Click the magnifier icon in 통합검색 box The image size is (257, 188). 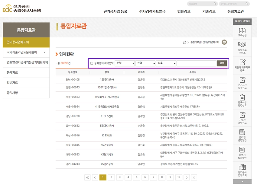pyautogui.click(x=215, y=4)
